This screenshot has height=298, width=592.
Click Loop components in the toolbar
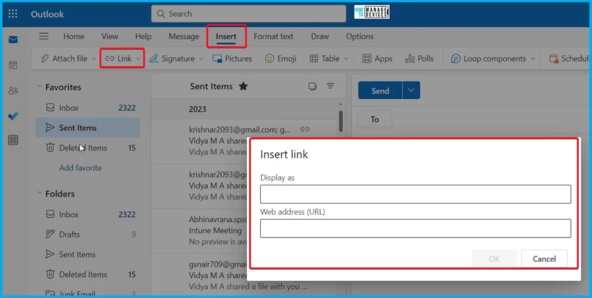click(x=489, y=58)
